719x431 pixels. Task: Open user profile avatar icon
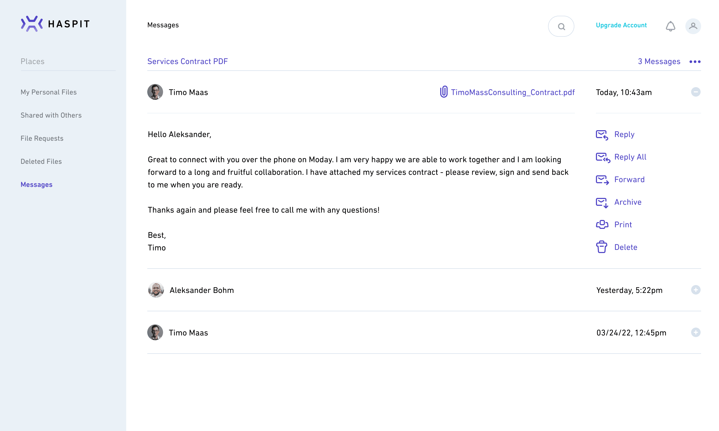(x=693, y=26)
